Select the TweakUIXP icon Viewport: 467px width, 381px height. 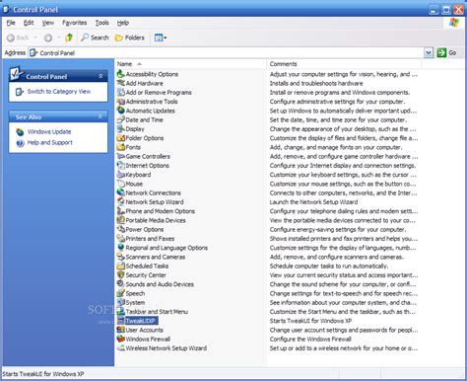121,321
